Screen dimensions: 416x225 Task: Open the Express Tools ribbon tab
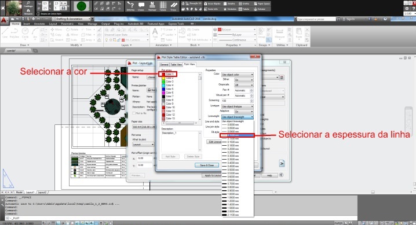pos(176,24)
